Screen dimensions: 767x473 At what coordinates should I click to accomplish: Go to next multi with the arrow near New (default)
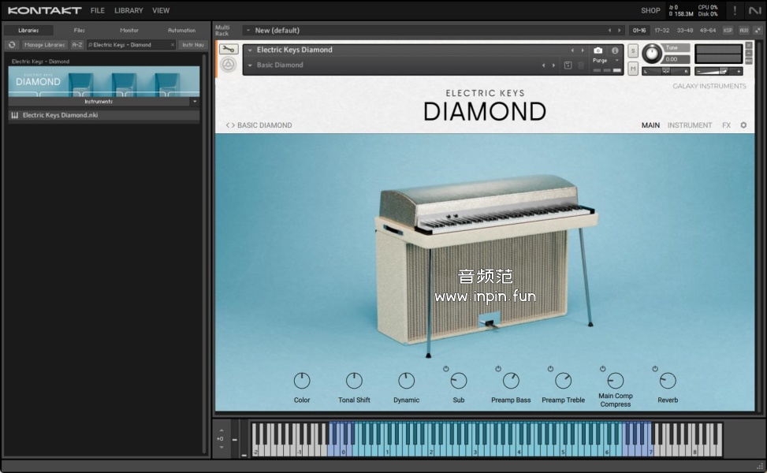click(x=620, y=30)
